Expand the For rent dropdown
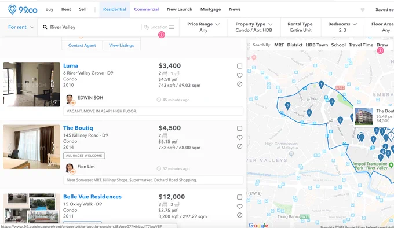This screenshot has height=228, width=394. [x=21, y=27]
